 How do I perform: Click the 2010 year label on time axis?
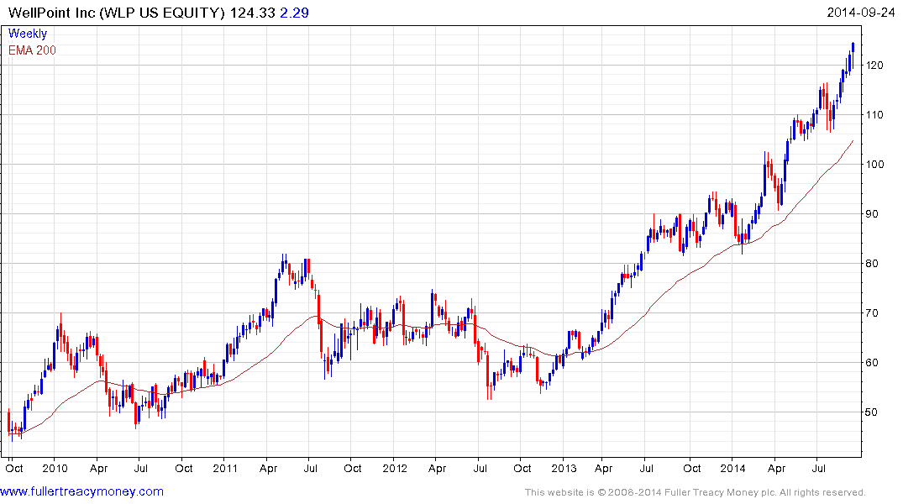(x=55, y=468)
